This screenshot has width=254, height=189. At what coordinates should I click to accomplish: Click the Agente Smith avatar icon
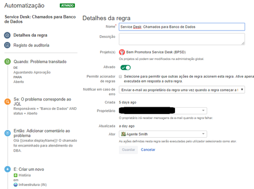pos(123,134)
